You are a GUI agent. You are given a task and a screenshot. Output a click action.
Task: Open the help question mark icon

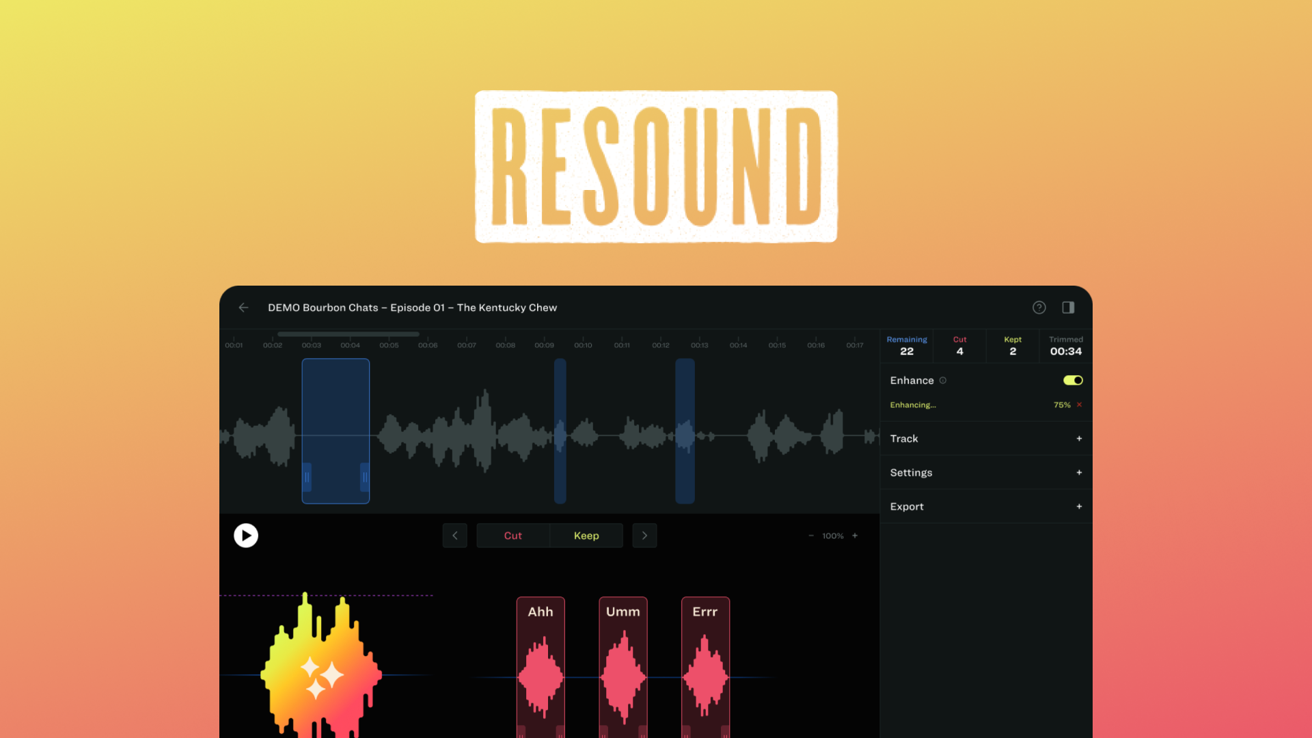1039,307
